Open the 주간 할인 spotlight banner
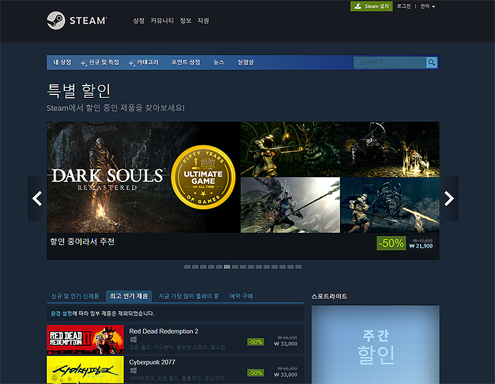 coord(375,345)
